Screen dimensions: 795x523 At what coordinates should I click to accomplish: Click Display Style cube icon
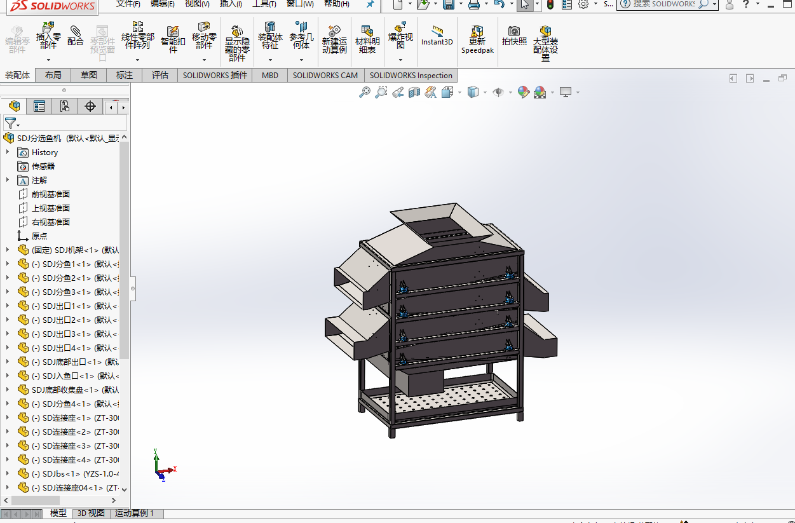pyautogui.click(x=473, y=92)
